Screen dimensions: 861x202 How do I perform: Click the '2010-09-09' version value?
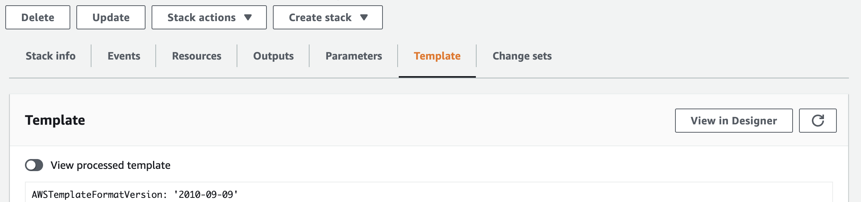point(206,194)
